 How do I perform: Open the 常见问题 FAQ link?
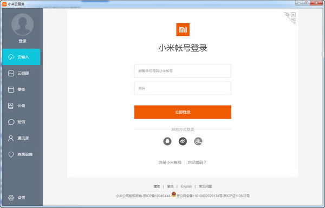pos(205,186)
